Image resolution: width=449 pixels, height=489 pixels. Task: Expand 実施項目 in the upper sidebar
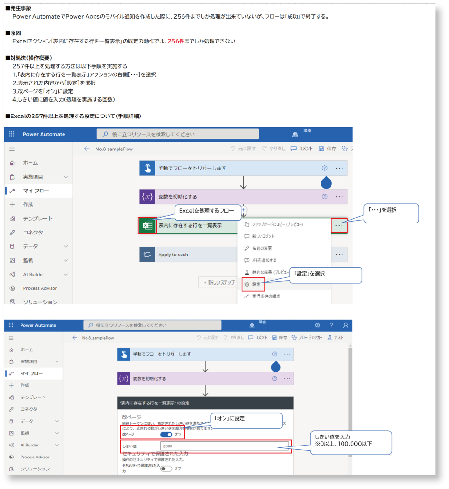66,177
